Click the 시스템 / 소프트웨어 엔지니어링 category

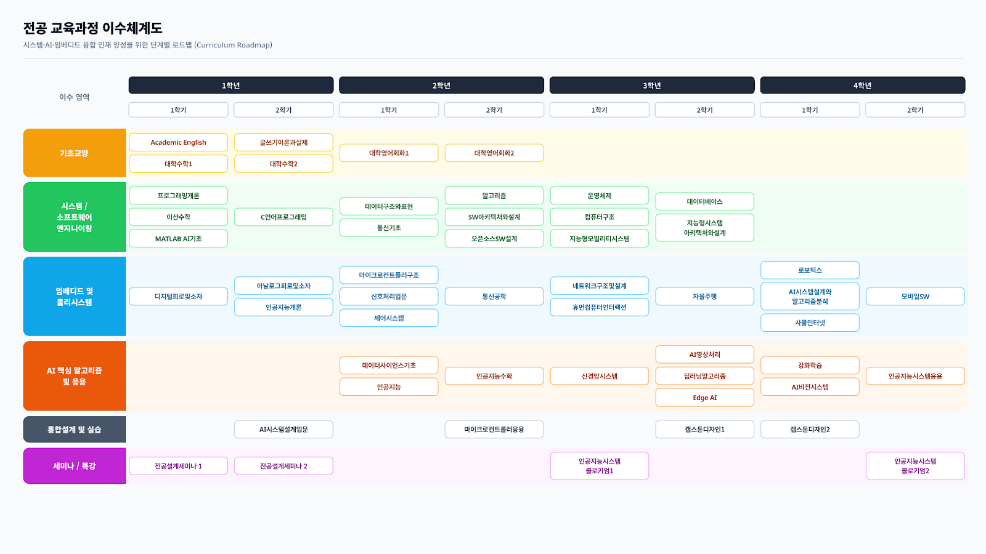point(75,217)
